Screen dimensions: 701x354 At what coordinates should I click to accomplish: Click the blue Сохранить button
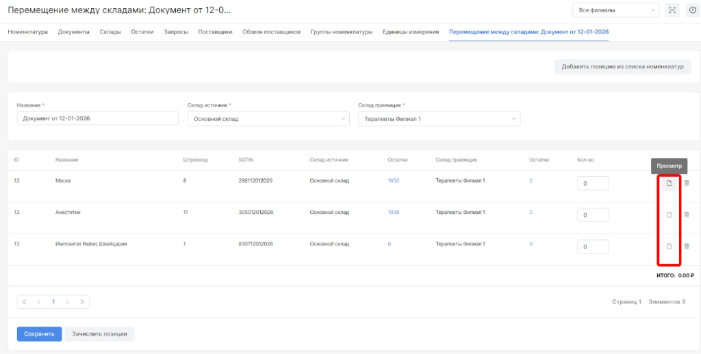coord(39,334)
